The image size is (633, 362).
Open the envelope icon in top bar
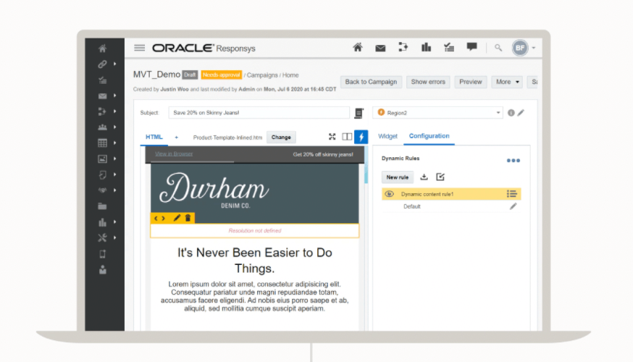pos(380,49)
